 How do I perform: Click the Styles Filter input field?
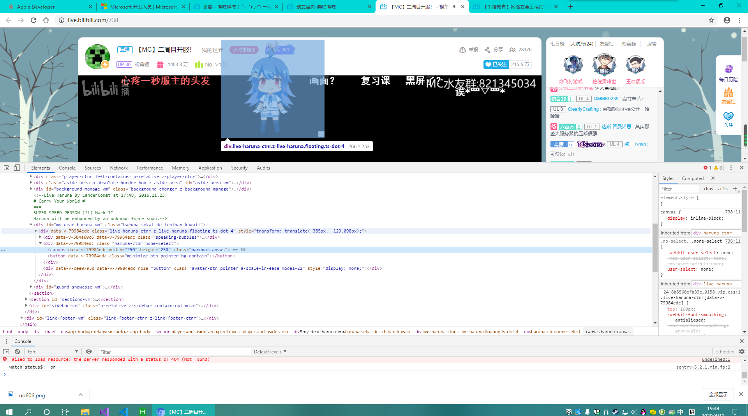680,189
